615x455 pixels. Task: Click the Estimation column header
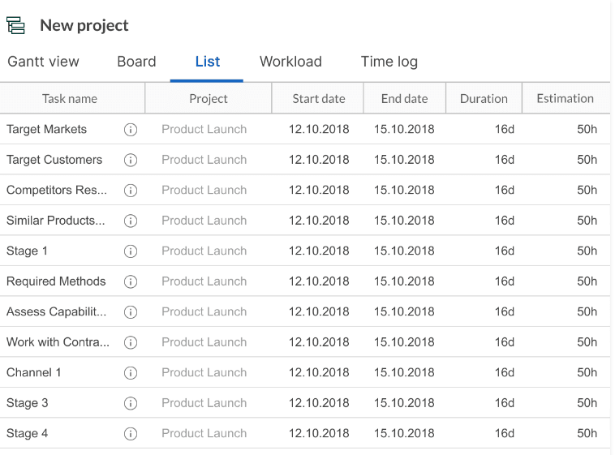[x=566, y=98]
